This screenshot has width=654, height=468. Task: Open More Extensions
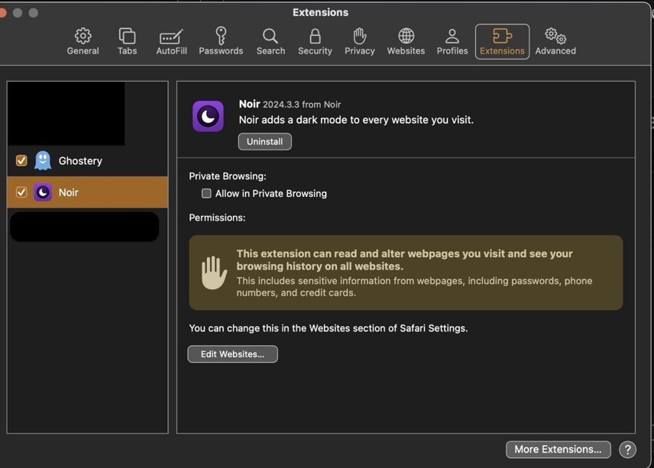click(558, 450)
